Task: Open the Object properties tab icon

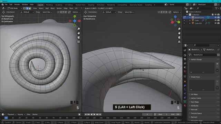Action: [185, 81]
